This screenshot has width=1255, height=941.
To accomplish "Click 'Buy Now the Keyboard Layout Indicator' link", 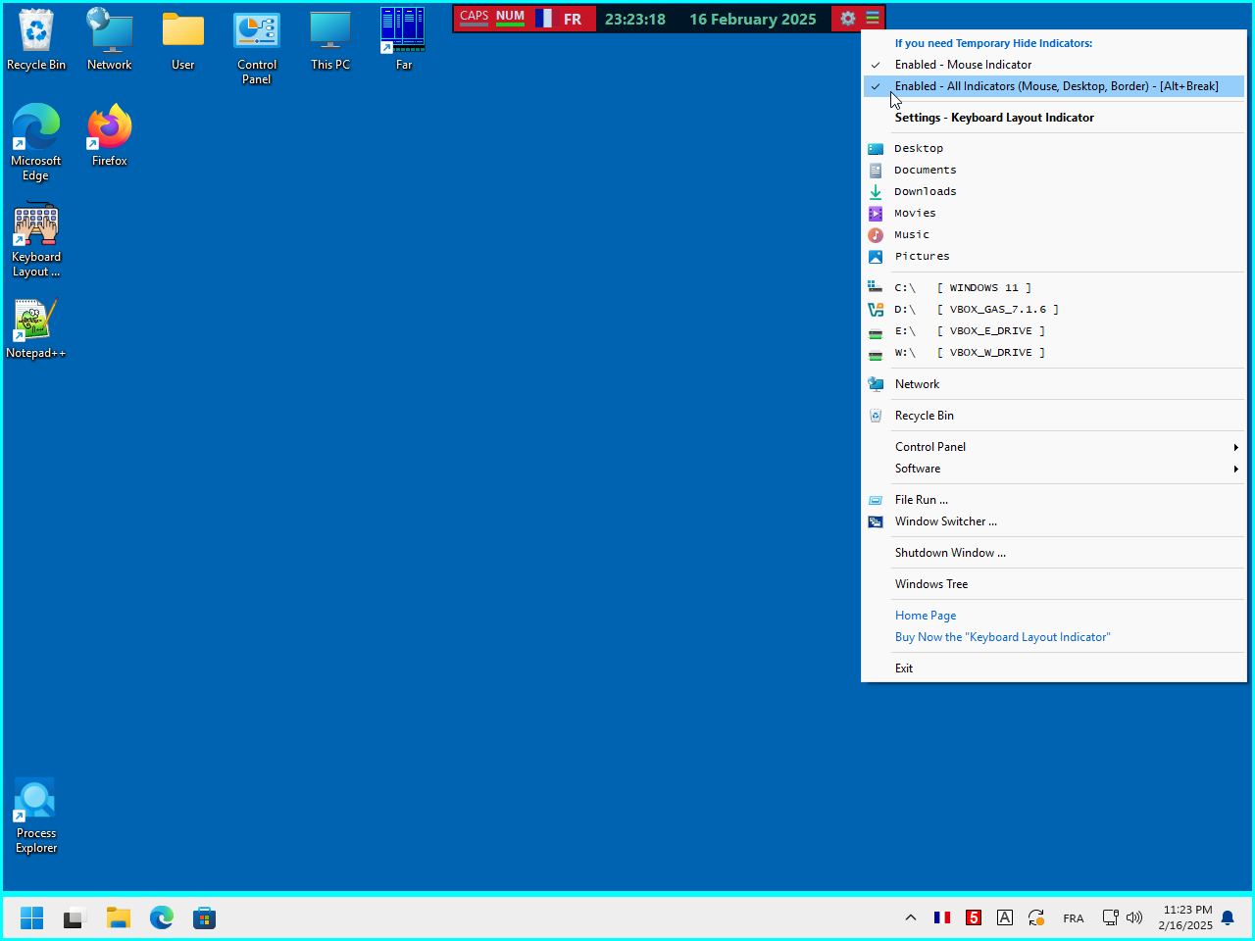I will pos(1002,636).
